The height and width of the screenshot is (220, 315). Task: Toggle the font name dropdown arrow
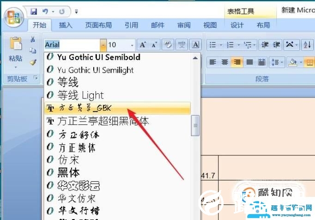tap(103, 45)
